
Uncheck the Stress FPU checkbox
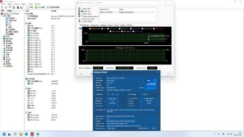[82, 11]
